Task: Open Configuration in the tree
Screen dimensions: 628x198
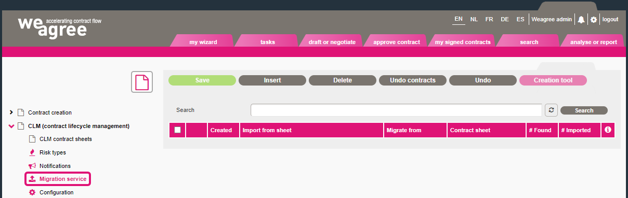Action: pyautogui.click(x=57, y=192)
